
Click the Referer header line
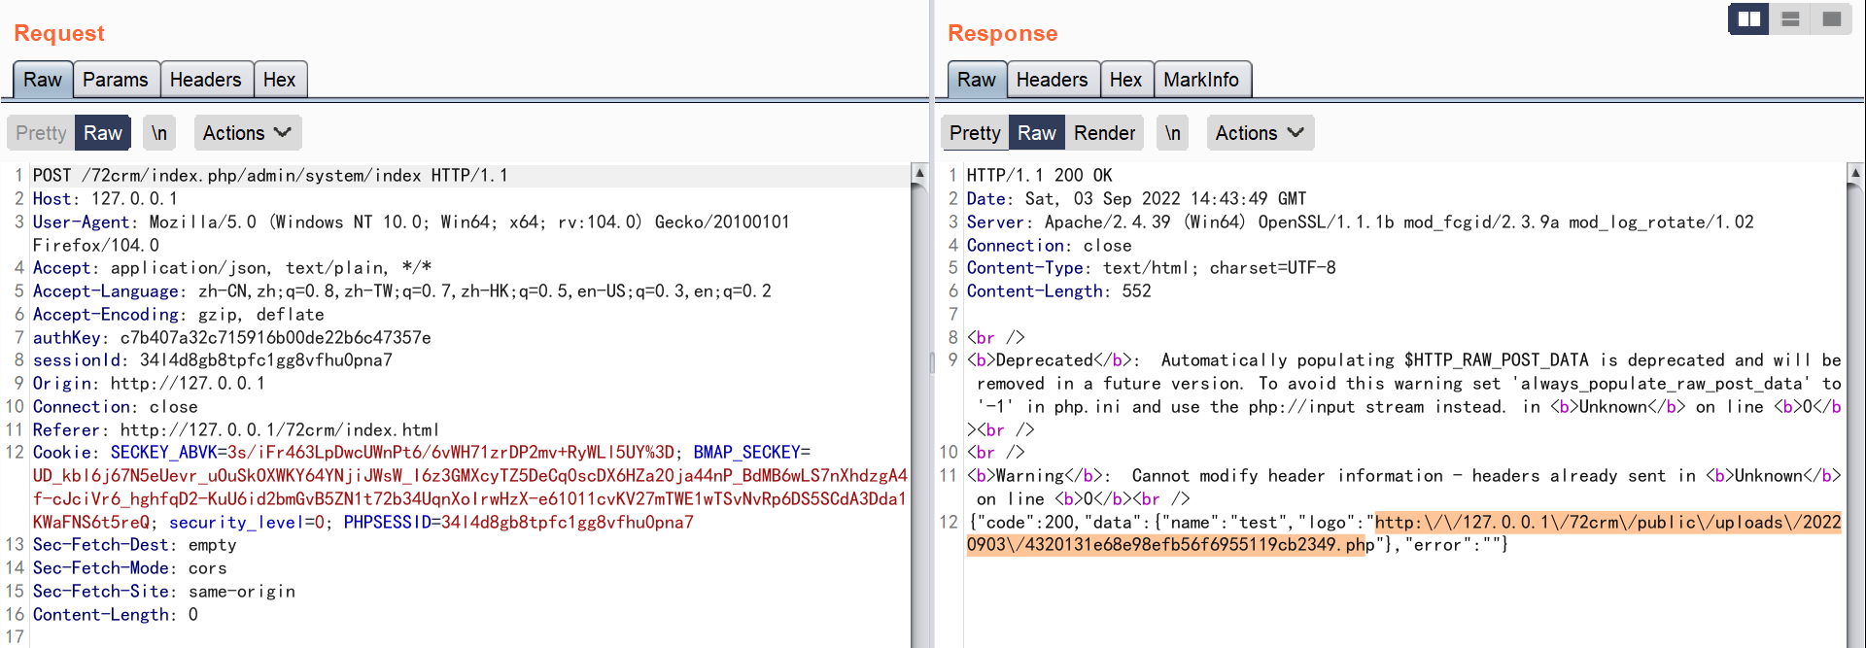tap(236, 430)
